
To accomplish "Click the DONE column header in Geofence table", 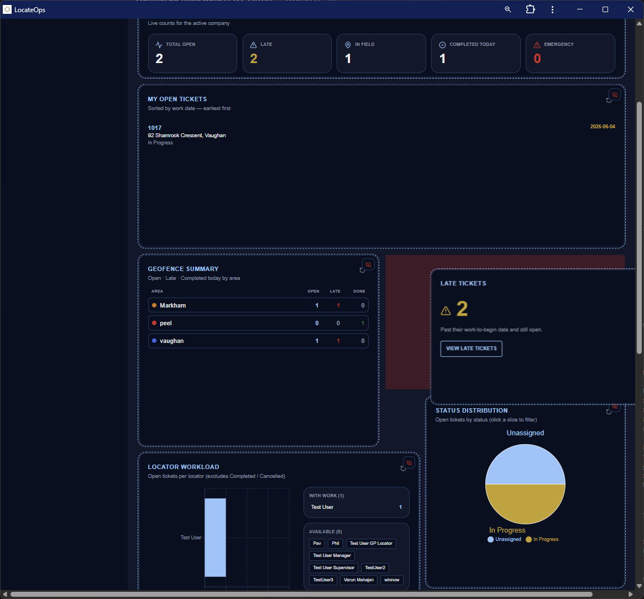I will [x=359, y=291].
